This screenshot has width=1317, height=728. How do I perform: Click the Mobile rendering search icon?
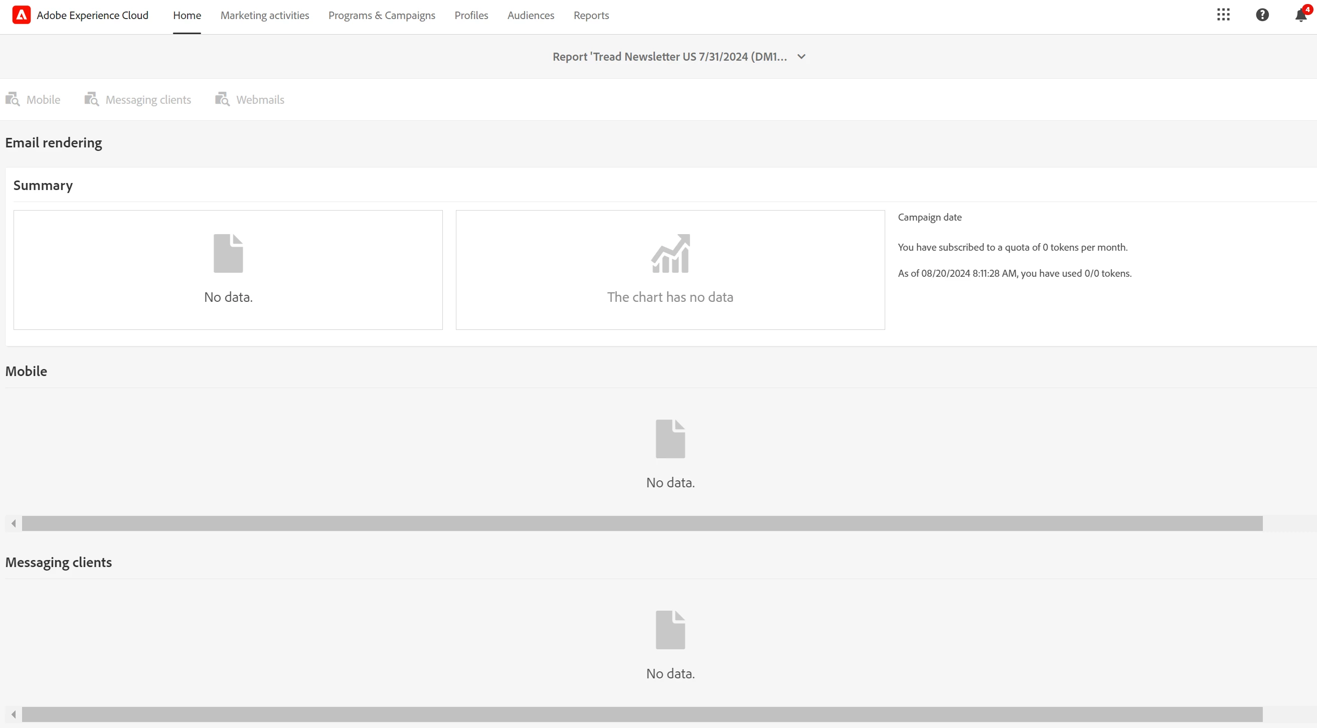(12, 99)
